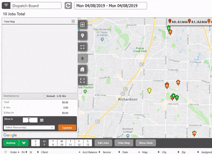Select the map pin marker tool
Screen dimensions: 212x154
click(82, 36)
